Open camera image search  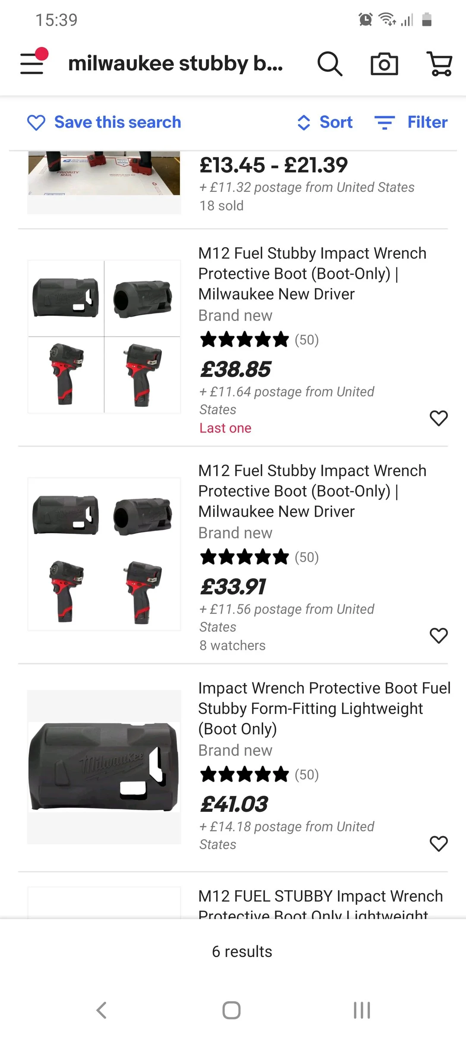tap(384, 64)
